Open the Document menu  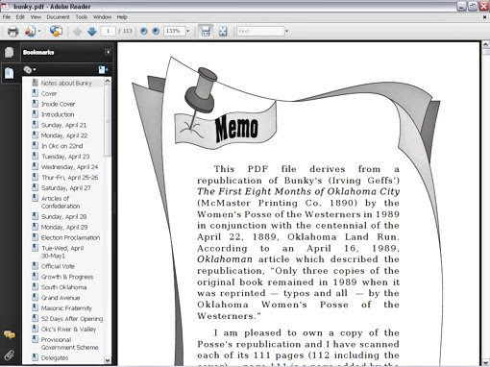coord(58,17)
